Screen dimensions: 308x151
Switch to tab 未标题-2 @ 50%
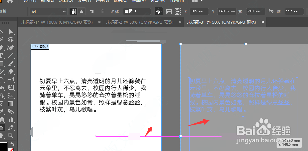[140, 22]
